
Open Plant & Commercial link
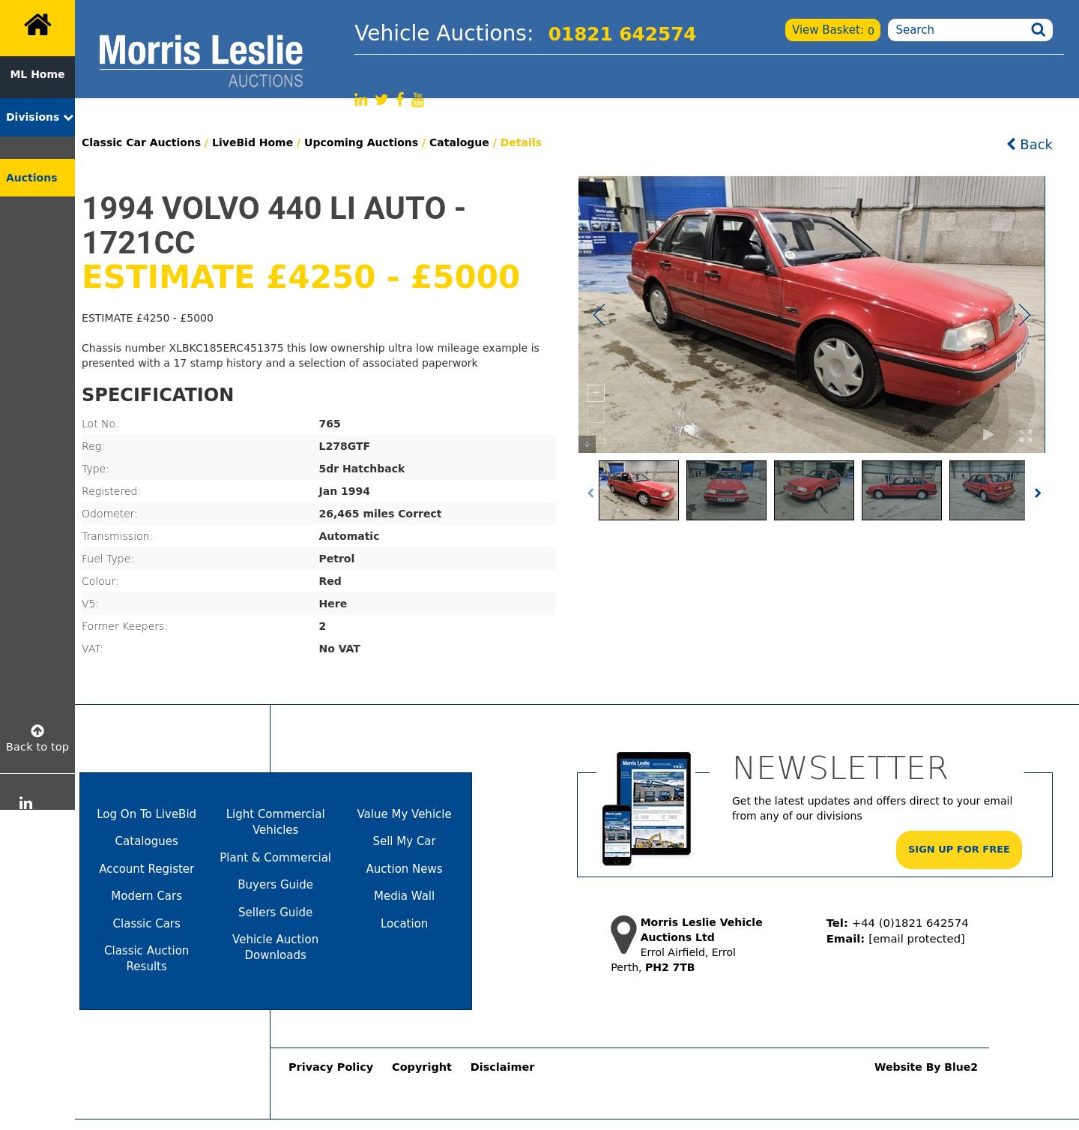(275, 858)
